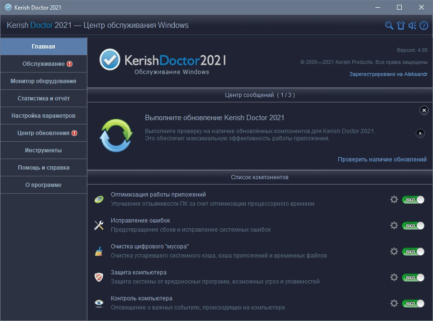Image resolution: width=433 pixels, height=321 pixels.
Task: Click the copyright Kerish Products text
Action: 364,62
